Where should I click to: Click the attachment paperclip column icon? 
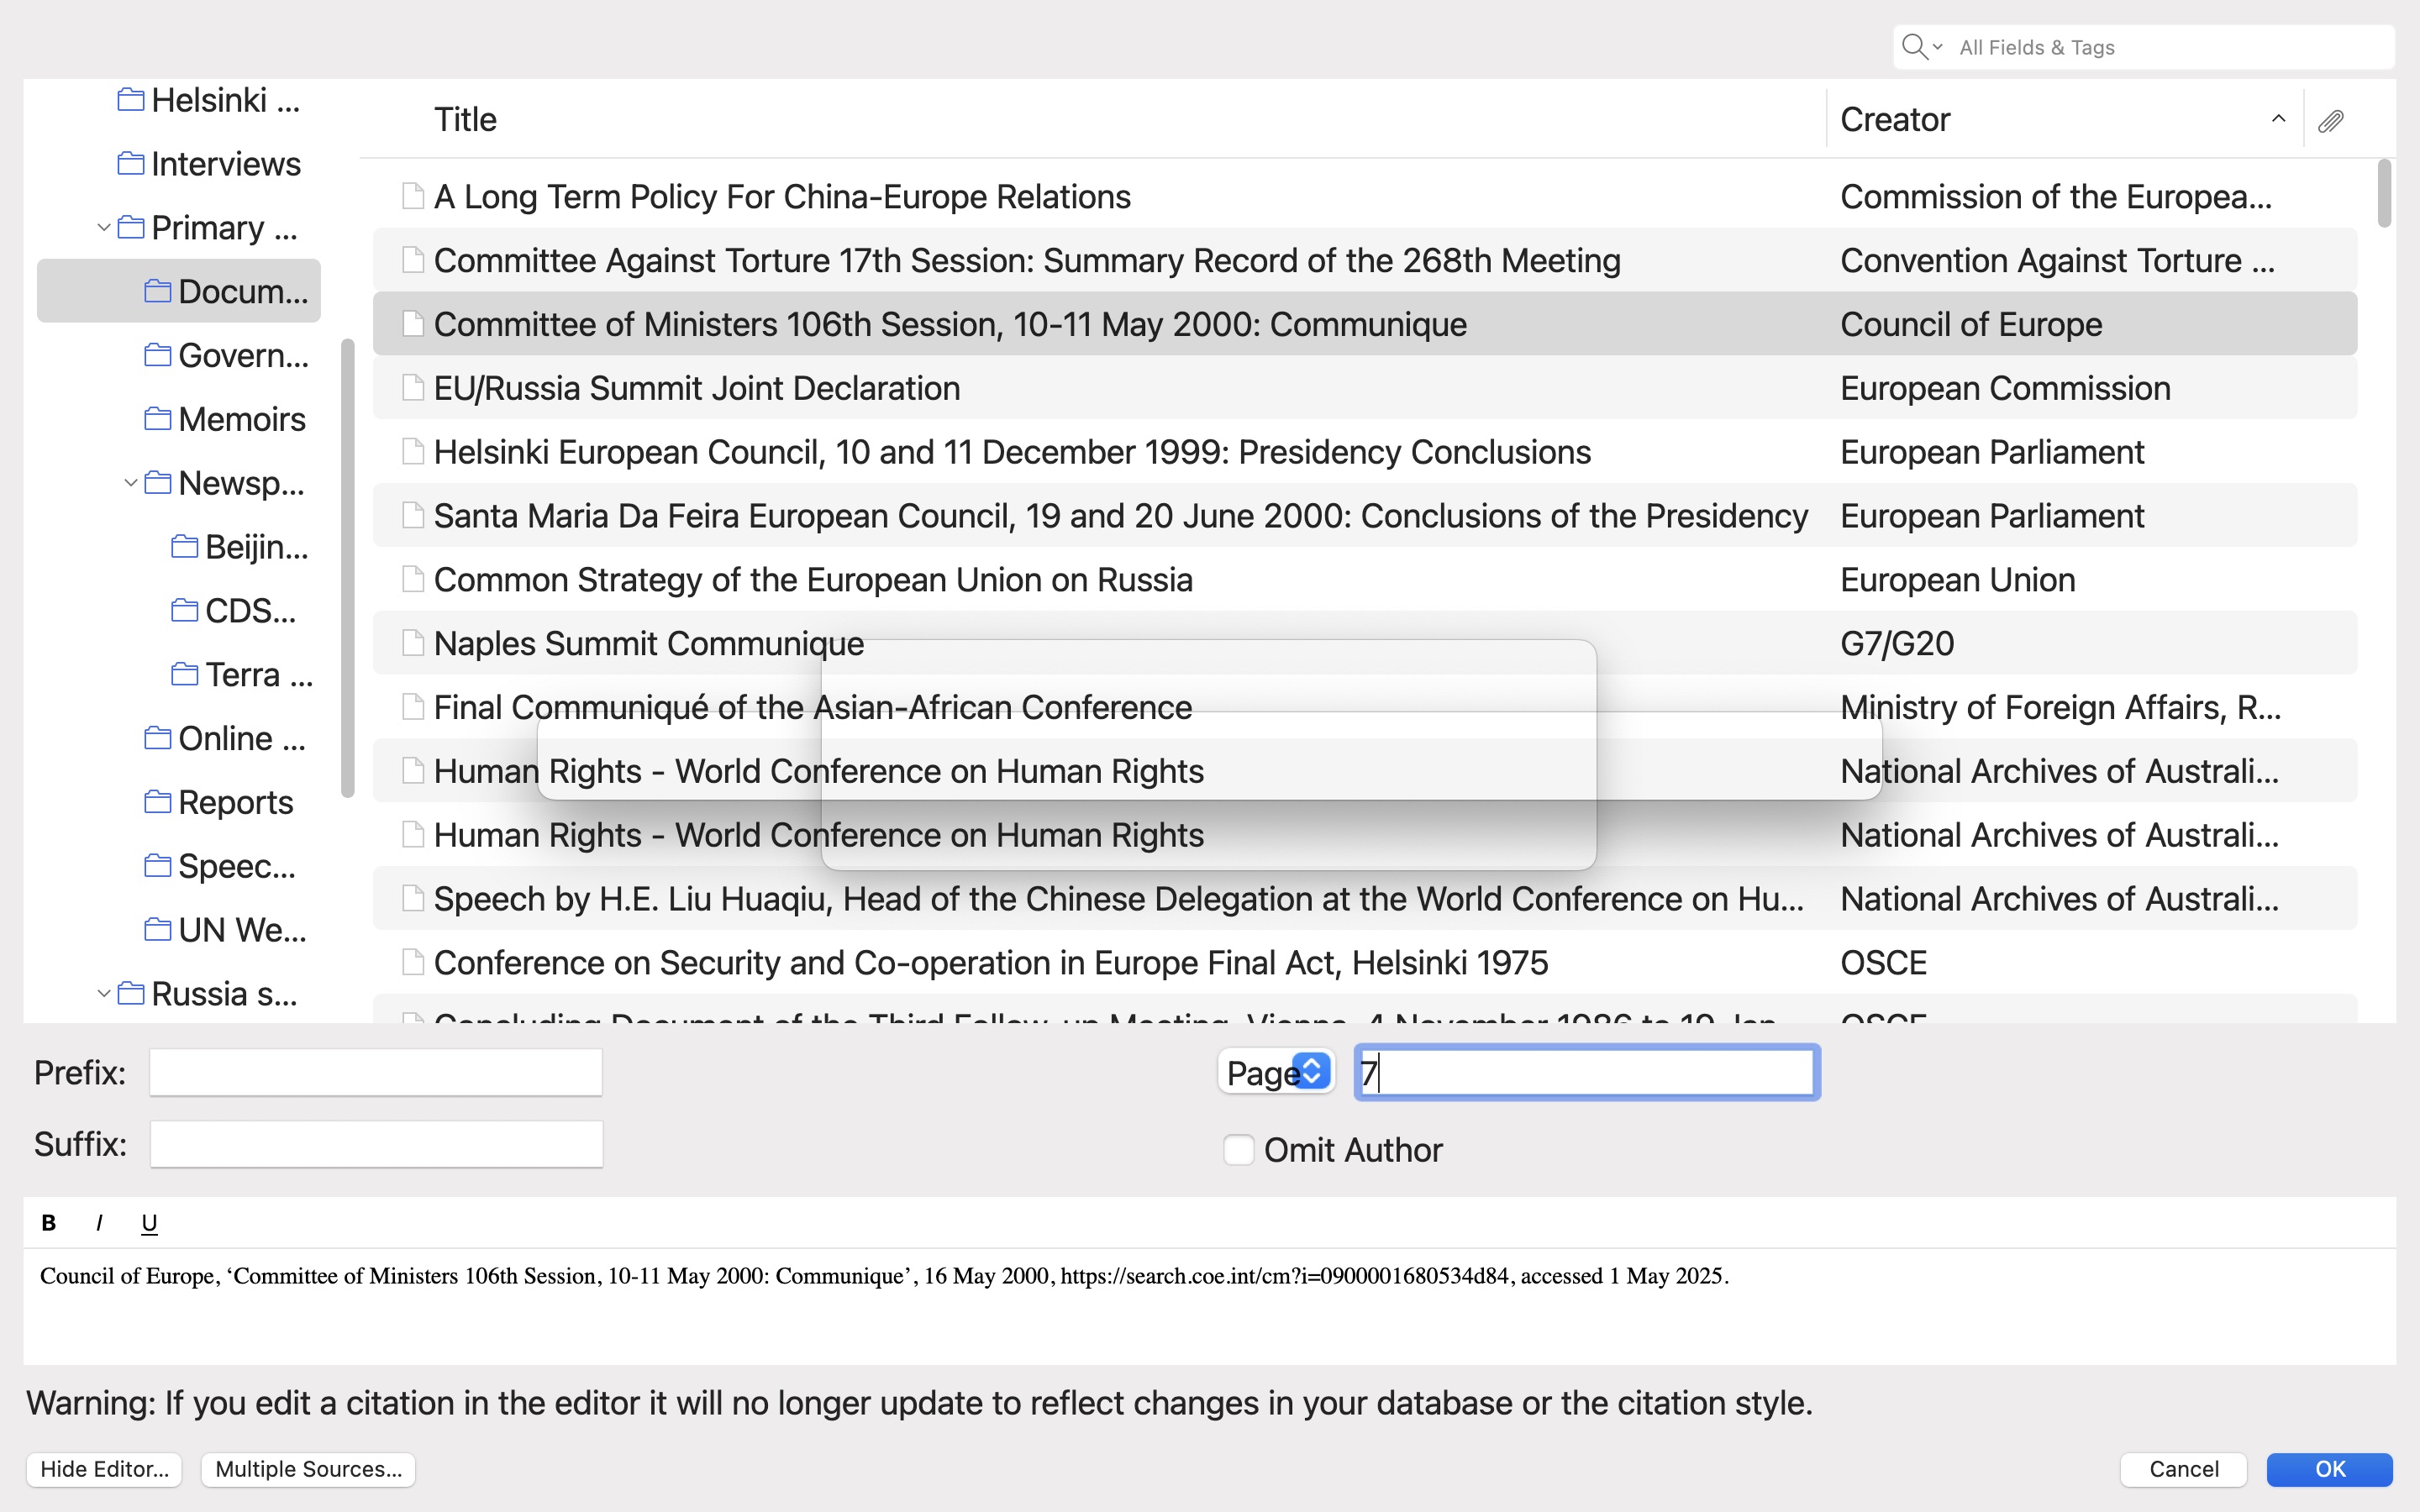coord(2330,120)
